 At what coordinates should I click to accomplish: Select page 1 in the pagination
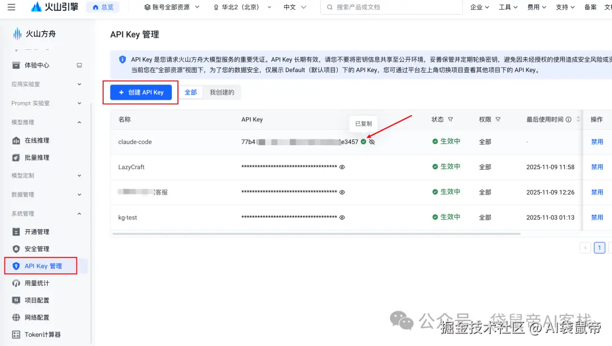click(600, 248)
